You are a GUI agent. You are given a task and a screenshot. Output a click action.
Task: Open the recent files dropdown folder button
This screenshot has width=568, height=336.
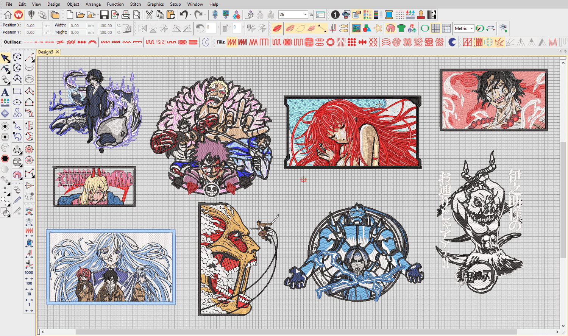pyautogui.click(x=92, y=15)
